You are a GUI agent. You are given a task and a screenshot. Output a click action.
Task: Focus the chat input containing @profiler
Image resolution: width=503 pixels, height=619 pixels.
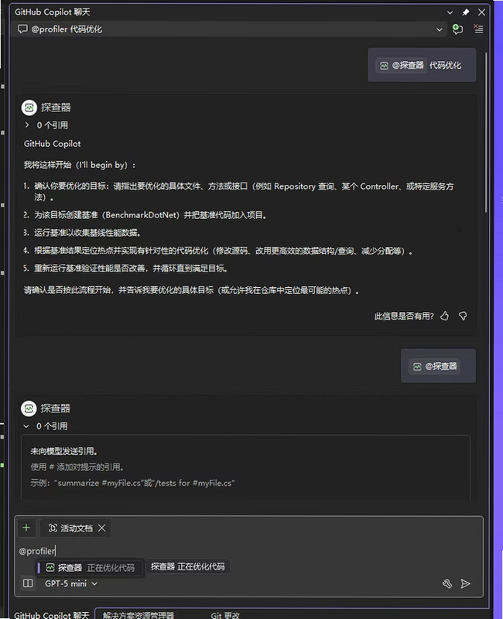[x=248, y=551]
